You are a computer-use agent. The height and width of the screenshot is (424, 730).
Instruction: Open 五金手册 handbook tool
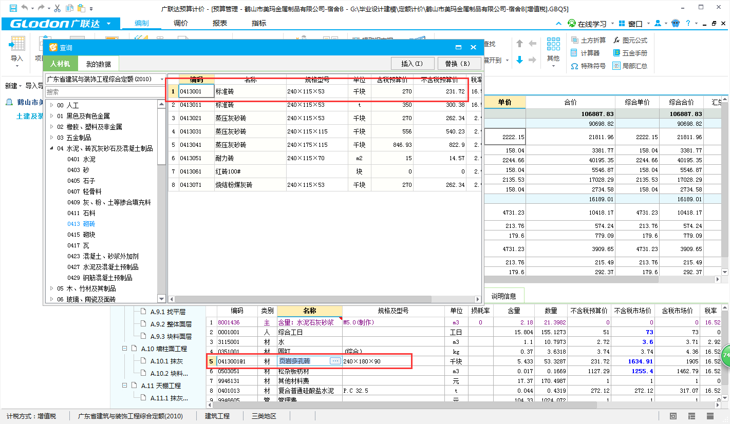630,53
